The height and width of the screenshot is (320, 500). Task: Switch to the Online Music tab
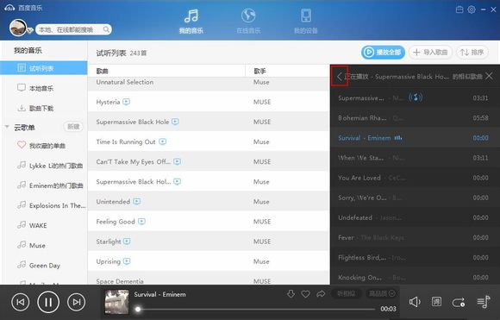pyautogui.click(x=248, y=21)
